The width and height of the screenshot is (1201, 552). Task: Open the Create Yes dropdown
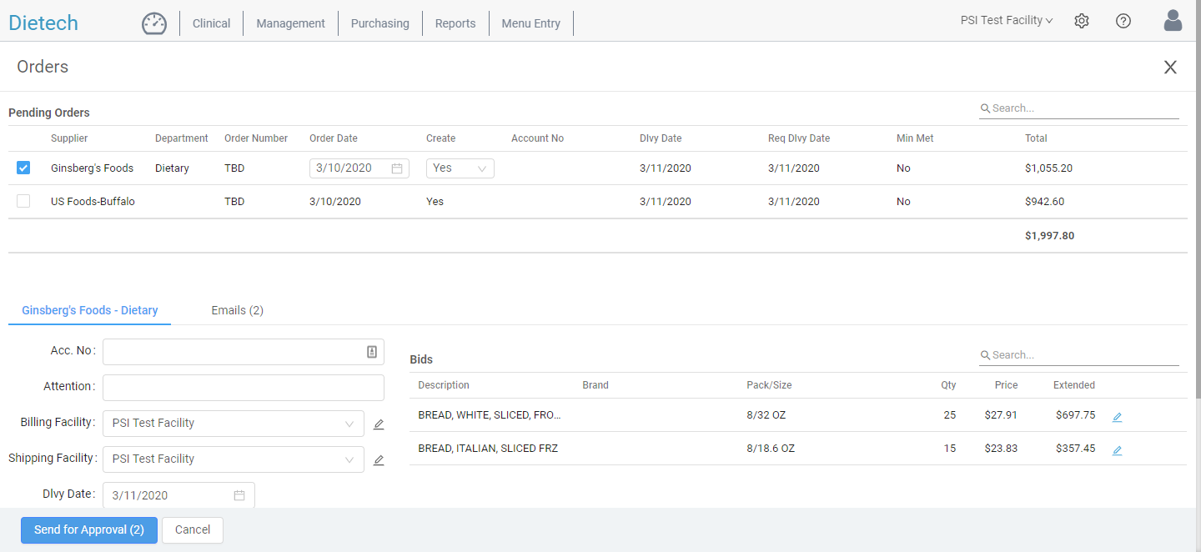coord(460,168)
